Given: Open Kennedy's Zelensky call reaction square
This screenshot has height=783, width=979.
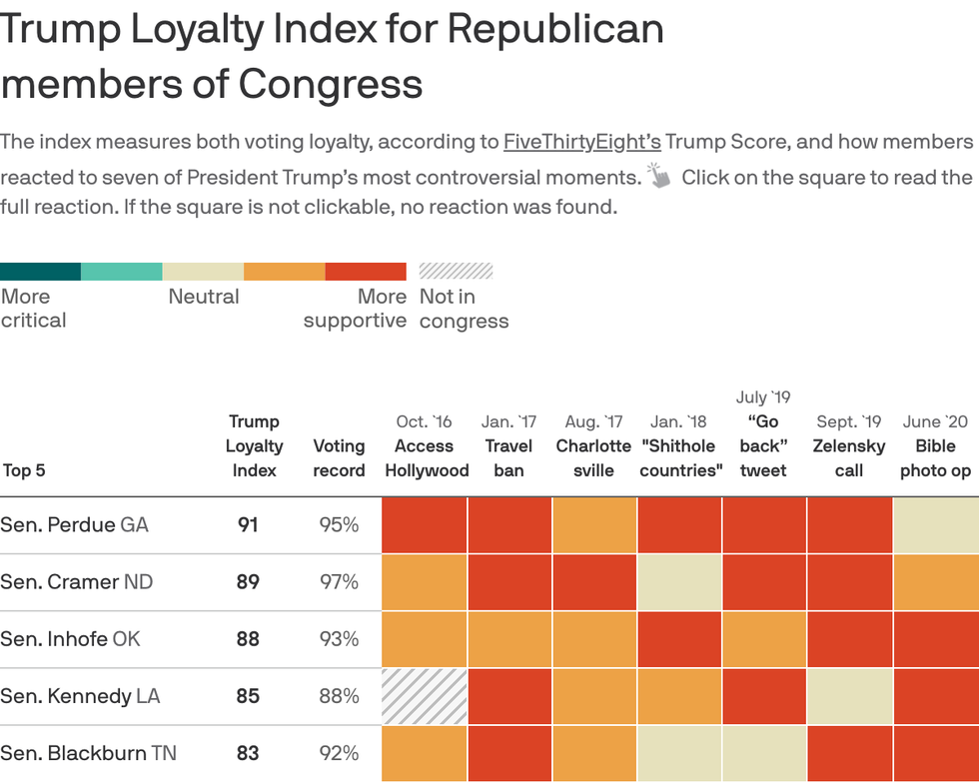Looking at the screenshot, I should (849, 697).
